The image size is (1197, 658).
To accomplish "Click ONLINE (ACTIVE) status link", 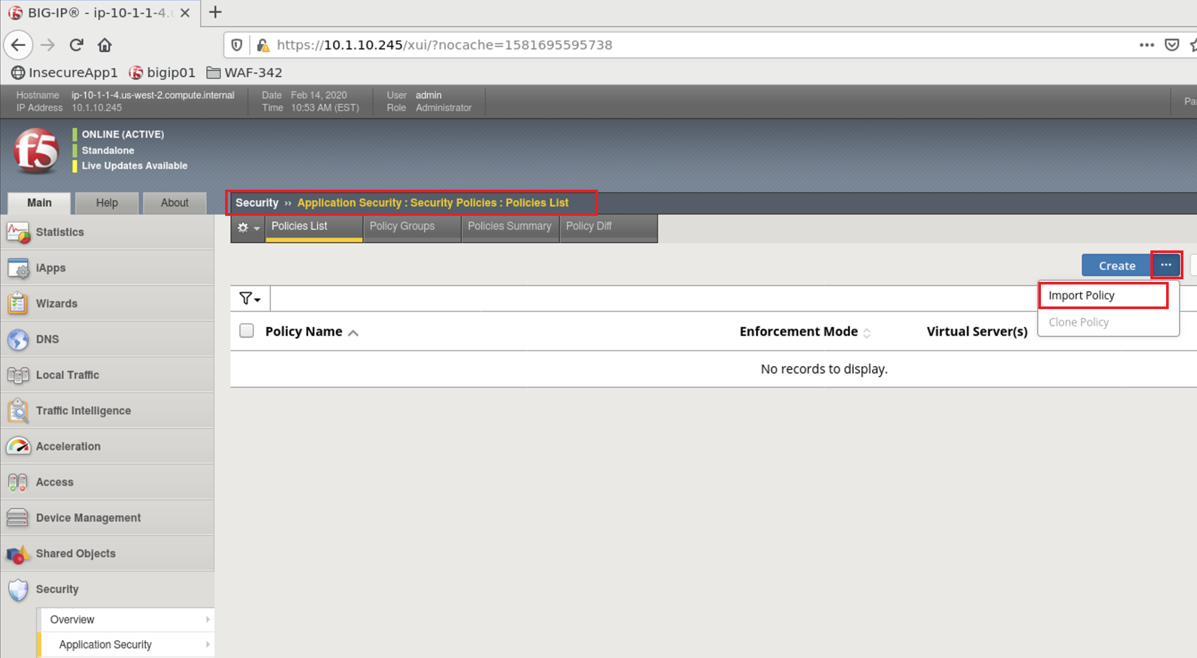I will pyautogui.click(x=123, y=134).
